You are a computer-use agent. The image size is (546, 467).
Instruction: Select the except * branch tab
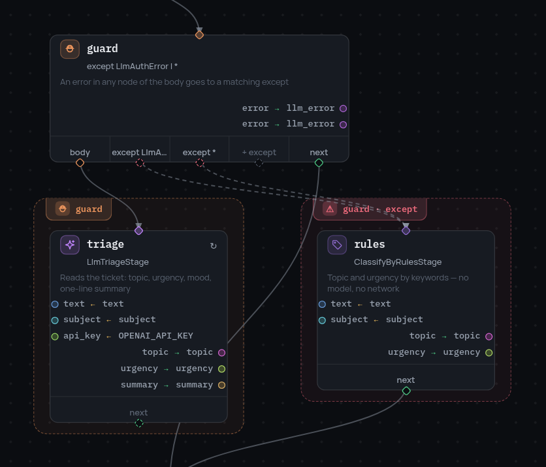click(x=200, y=149)
